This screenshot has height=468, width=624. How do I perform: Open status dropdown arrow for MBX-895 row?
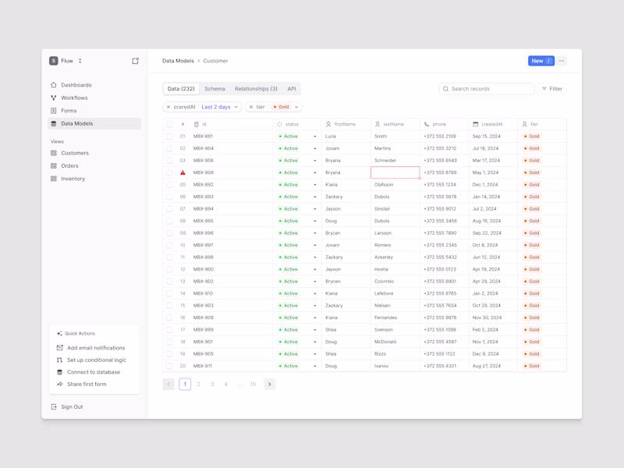pos(315,221)
